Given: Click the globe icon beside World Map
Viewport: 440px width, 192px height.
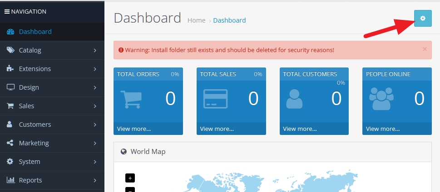Looking at the screenshot, I should click(124, 151).
